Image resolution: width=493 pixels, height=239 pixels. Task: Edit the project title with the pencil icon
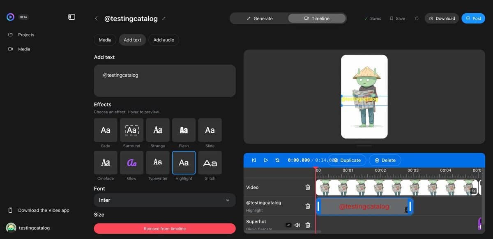164,18
